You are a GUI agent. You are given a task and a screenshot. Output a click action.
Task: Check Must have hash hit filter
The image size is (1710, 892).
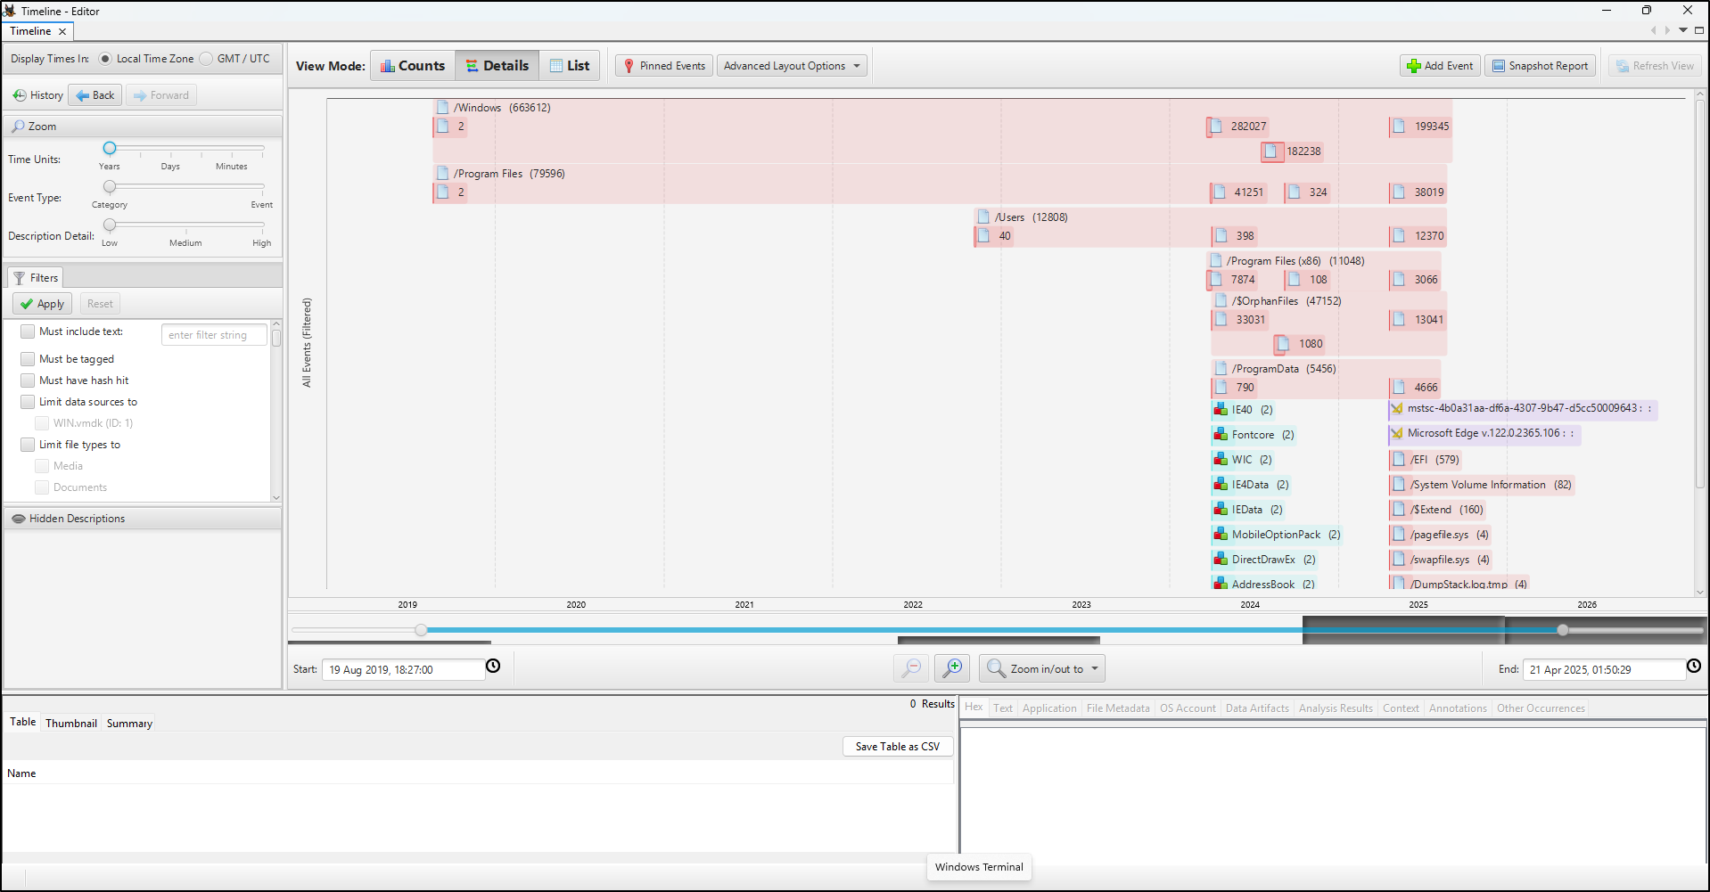pyautogui.click(x=28, y=381)
